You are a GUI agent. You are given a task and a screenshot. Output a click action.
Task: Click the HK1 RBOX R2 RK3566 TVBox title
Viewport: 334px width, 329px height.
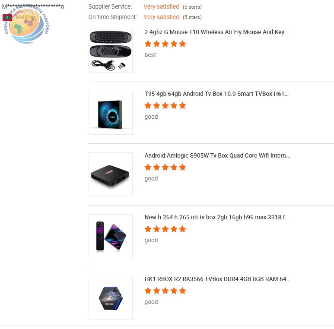[x=217, y=279]
